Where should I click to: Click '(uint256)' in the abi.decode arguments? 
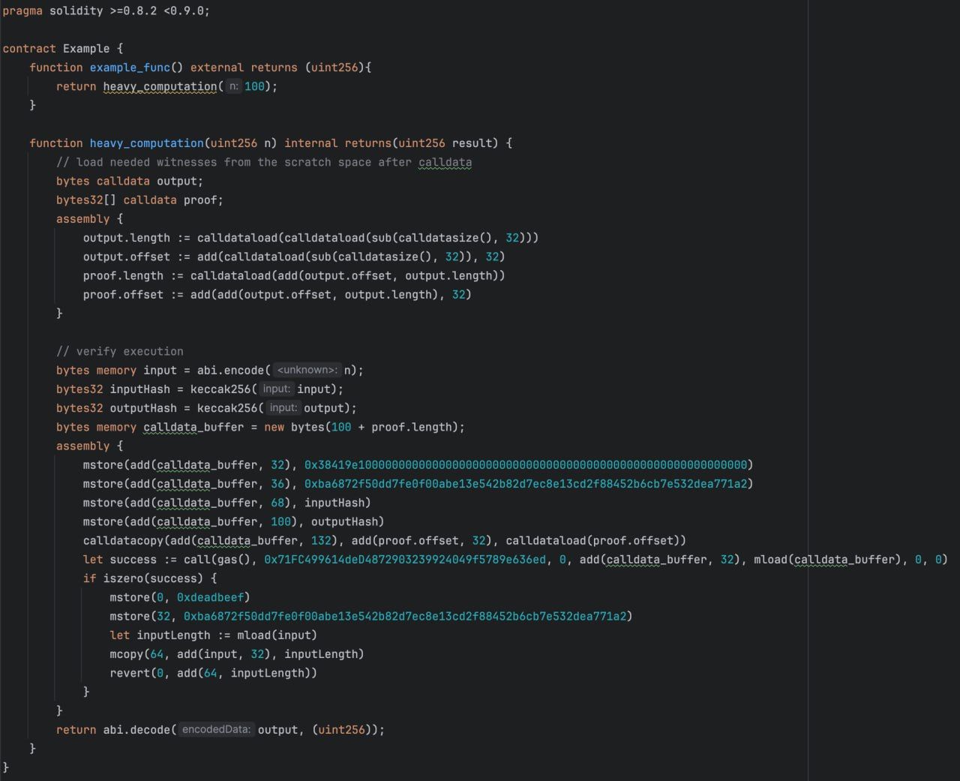pyautogui.click(x=341, y=729)
